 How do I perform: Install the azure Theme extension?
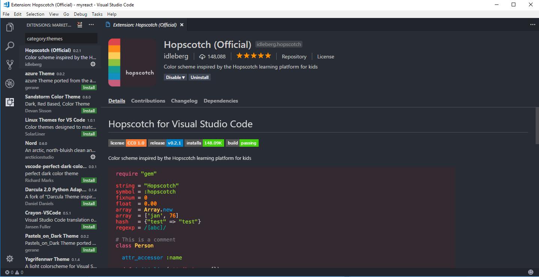click(89, 87)
